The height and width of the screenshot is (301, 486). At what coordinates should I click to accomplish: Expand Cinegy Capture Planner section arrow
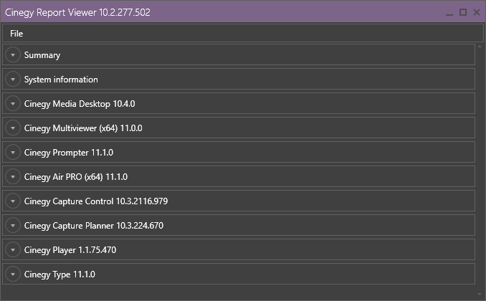click(x=13, y=225)
